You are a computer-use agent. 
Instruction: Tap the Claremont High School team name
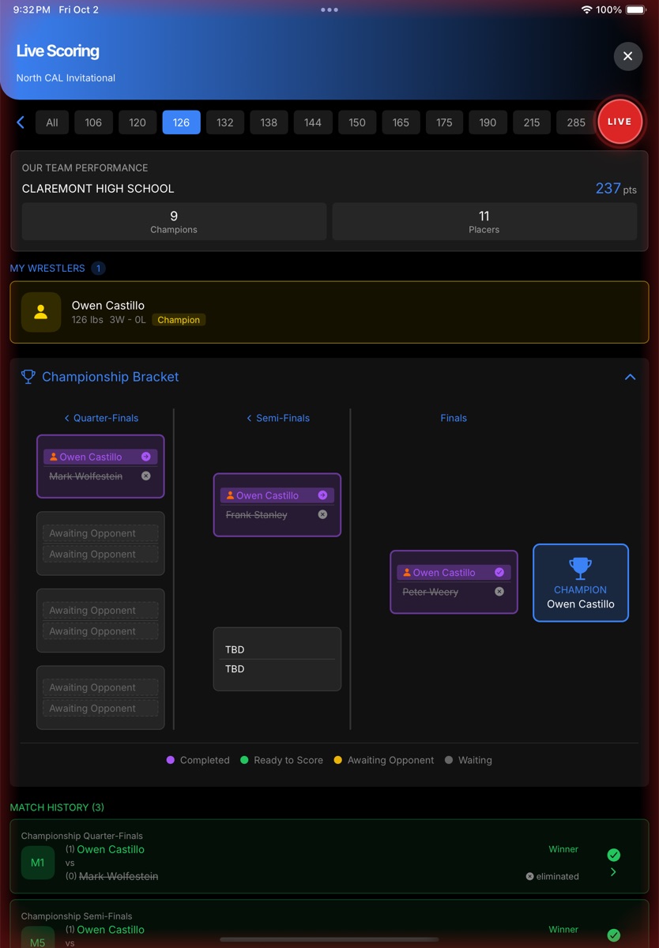(98, 189)
